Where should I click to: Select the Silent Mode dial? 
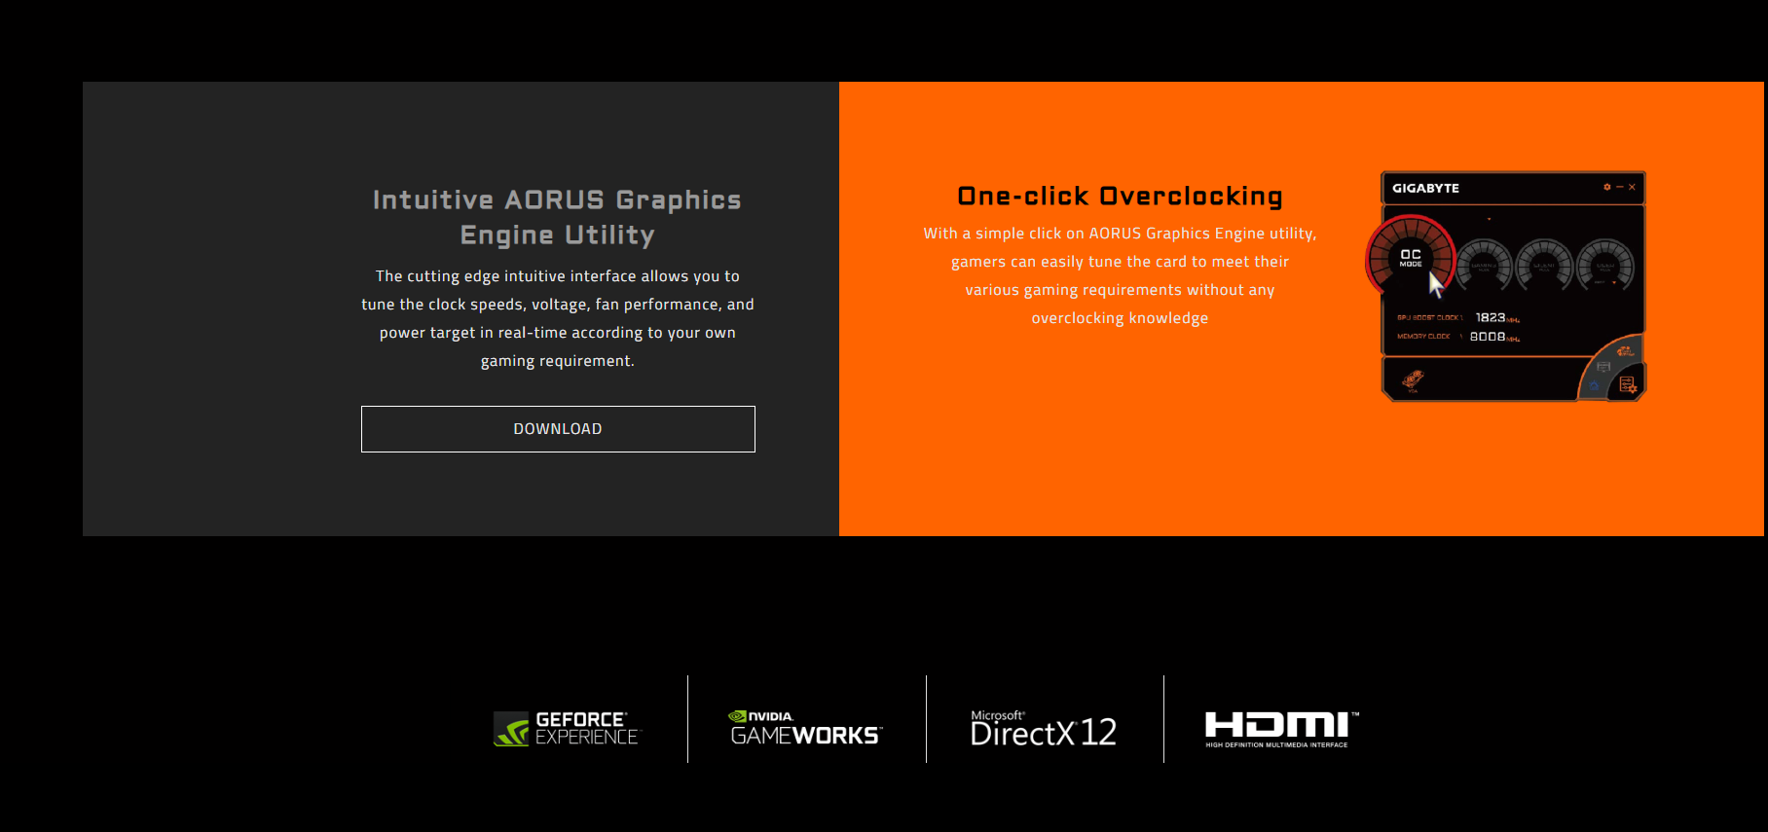(1544, 266)
